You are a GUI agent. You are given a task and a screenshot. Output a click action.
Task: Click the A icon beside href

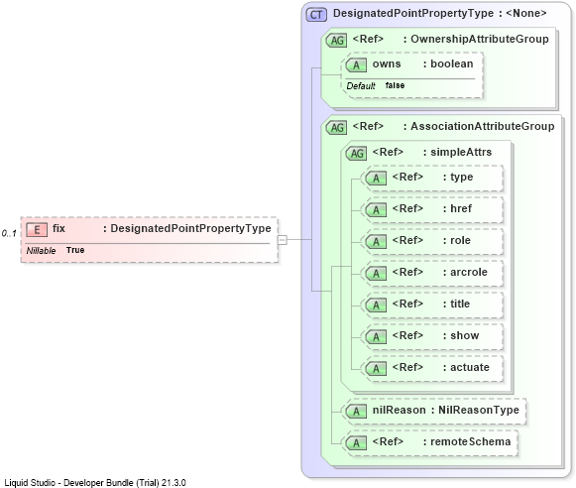[376, 210]
